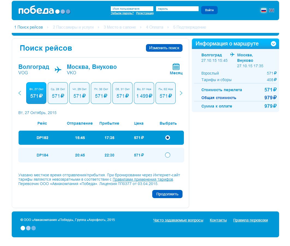The image size is (290, 246).
Task: Click the Рейс column header
Action: click(42, 123)
